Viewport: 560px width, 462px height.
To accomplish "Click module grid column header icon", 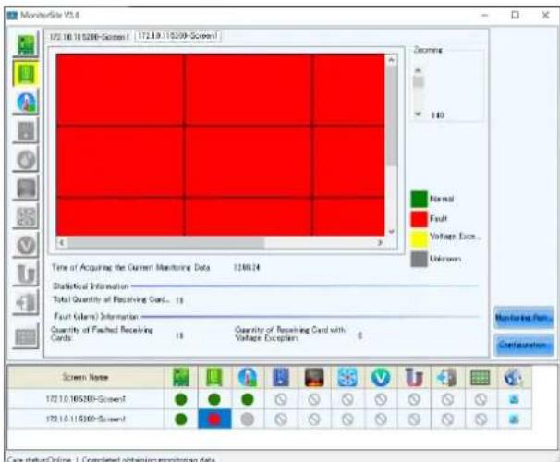I will pos(481,377).
